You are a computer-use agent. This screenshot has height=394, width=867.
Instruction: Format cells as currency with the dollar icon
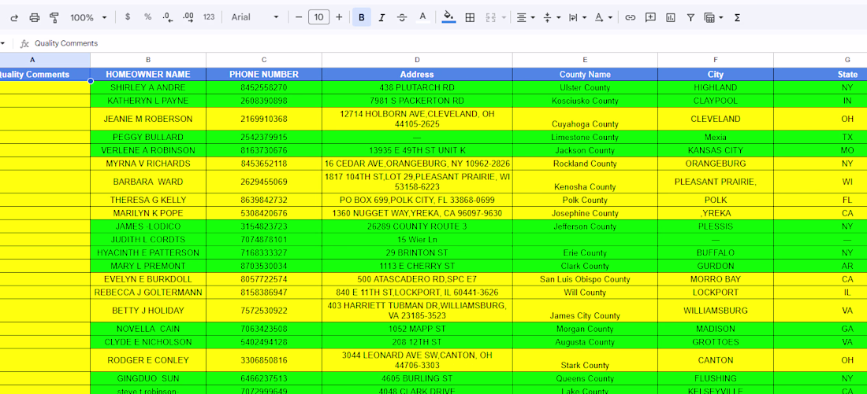(128, 17)
